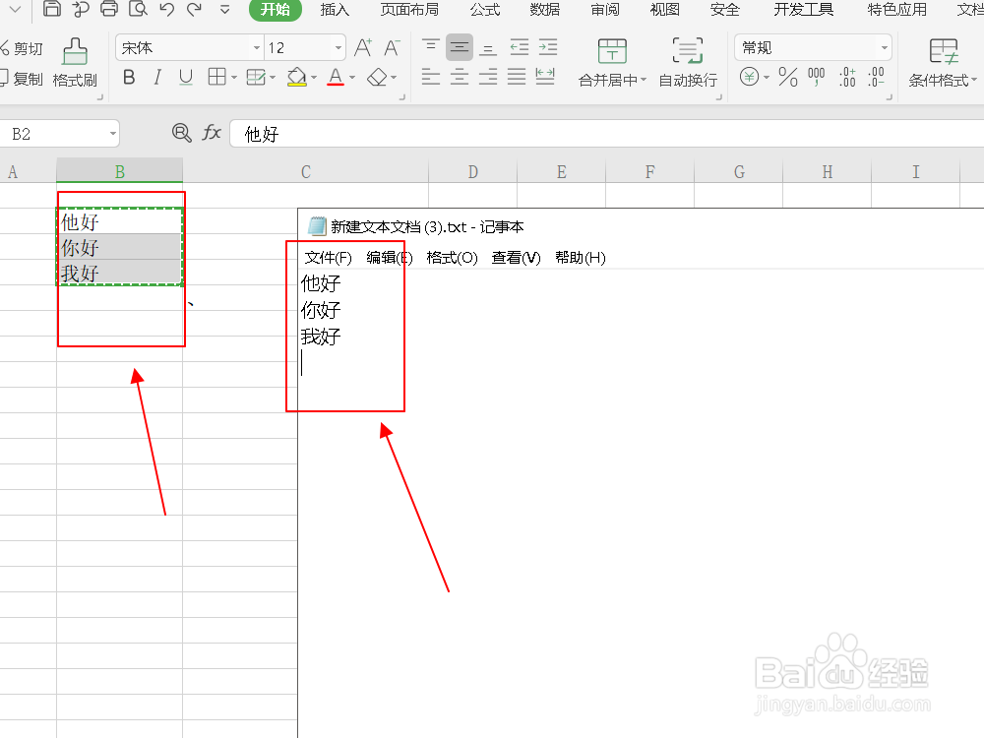Toggle underline formatting

(185, 79)
